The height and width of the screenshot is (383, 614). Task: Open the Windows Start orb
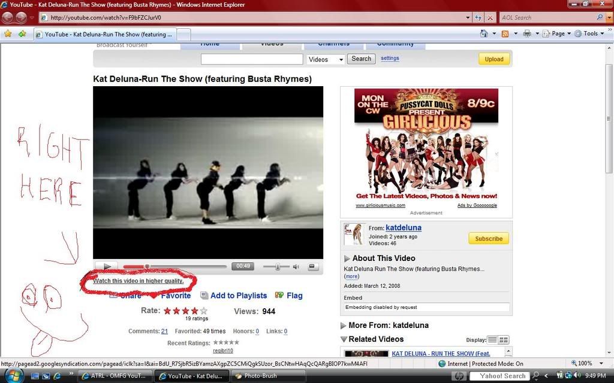click(x=14, y=376)
